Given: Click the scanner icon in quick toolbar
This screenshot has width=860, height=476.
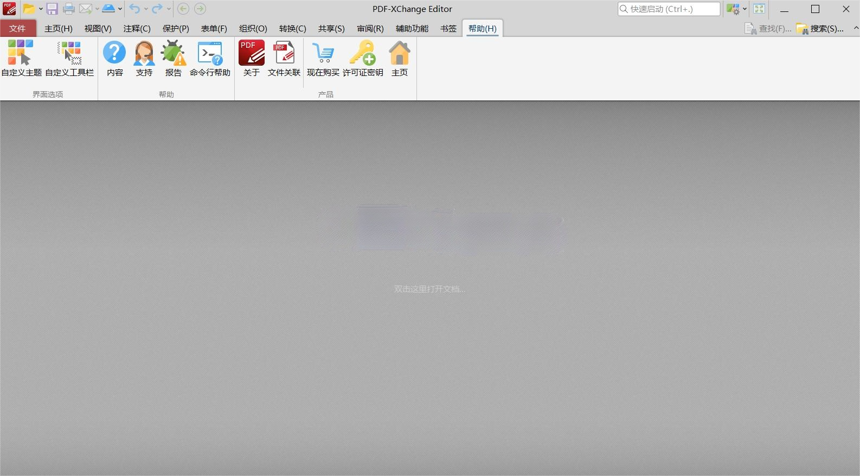Looking at the screenshot, I should 108,9.
